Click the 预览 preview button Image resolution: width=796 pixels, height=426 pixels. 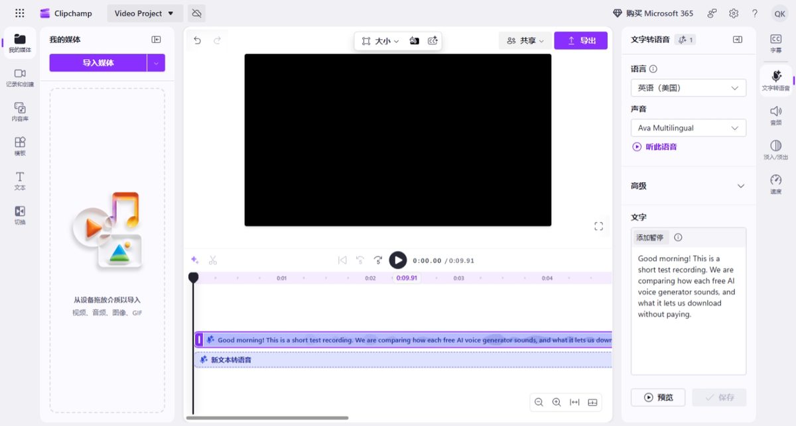coord(659,398)
